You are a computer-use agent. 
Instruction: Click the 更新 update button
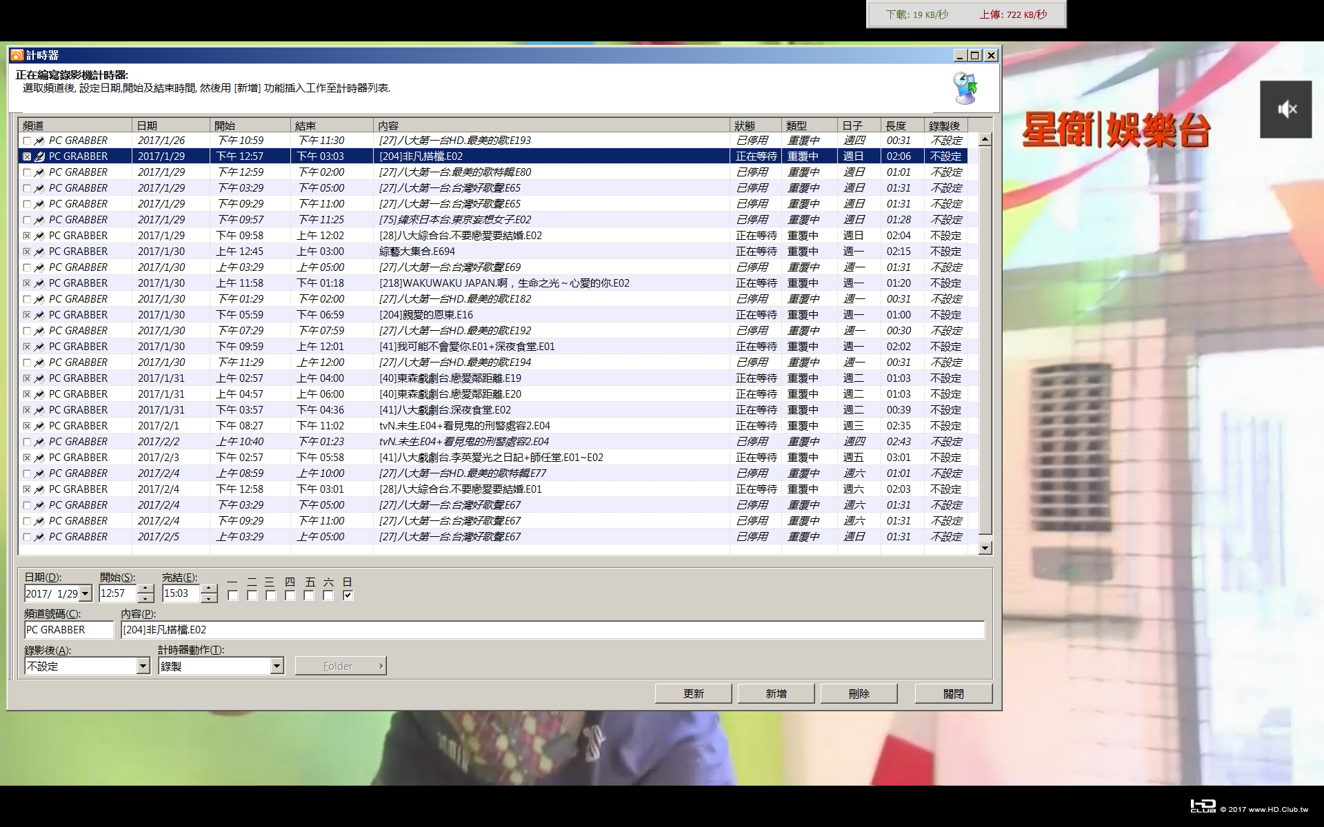click(693, 693)
